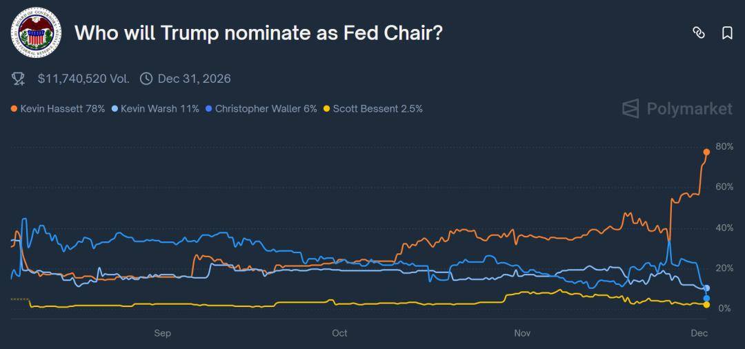Click the light blue Warsh endpoint marker

pyautogui.click(x=706, y=288)
